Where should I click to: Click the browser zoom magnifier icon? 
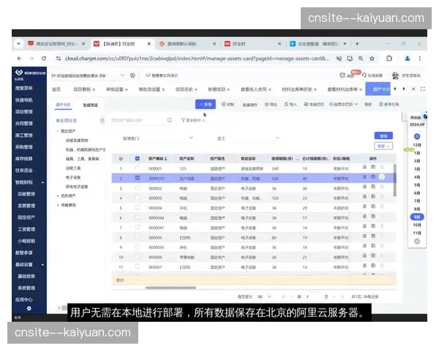pos(361,58)
